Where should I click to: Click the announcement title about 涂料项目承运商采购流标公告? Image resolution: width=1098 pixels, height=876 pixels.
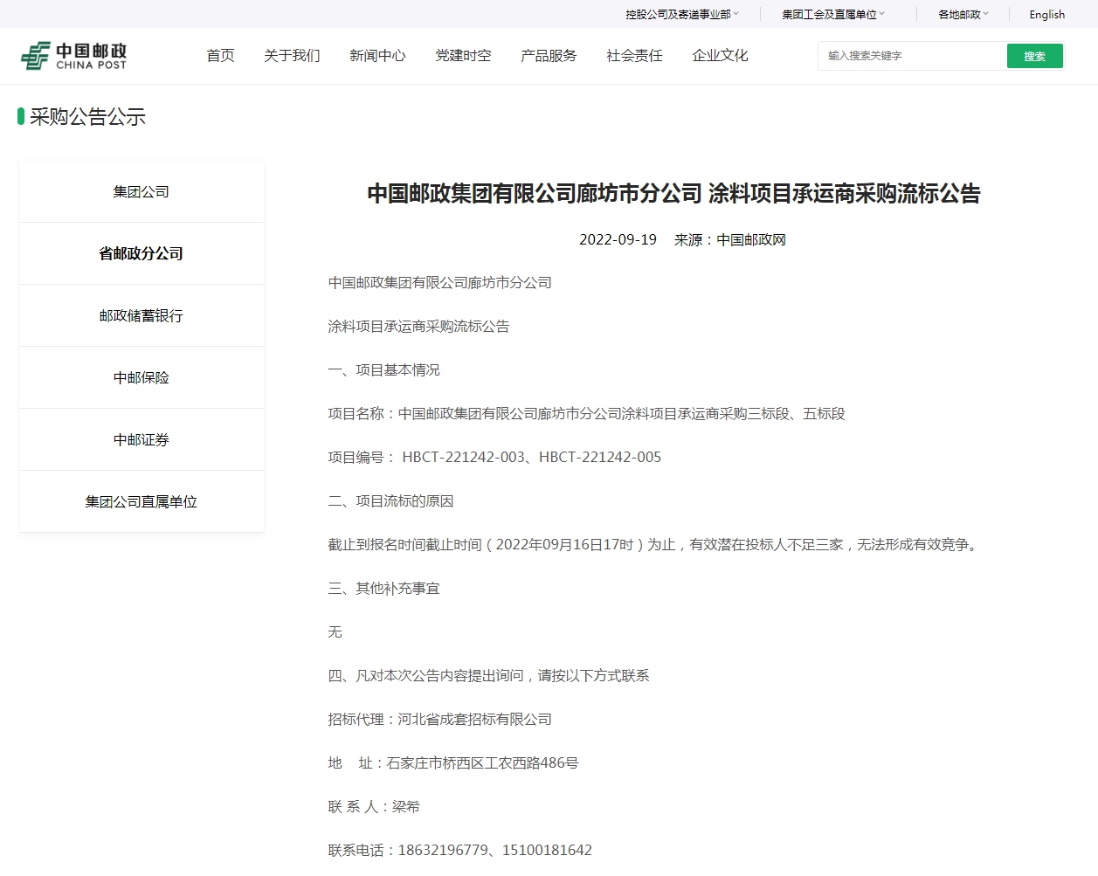click(x=673, y=193)
